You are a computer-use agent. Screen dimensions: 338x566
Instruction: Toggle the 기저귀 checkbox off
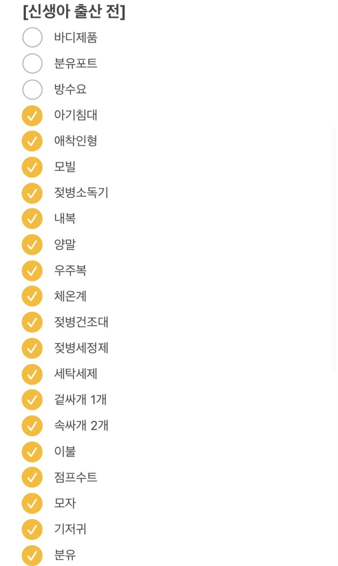click(x=32, y=530)
